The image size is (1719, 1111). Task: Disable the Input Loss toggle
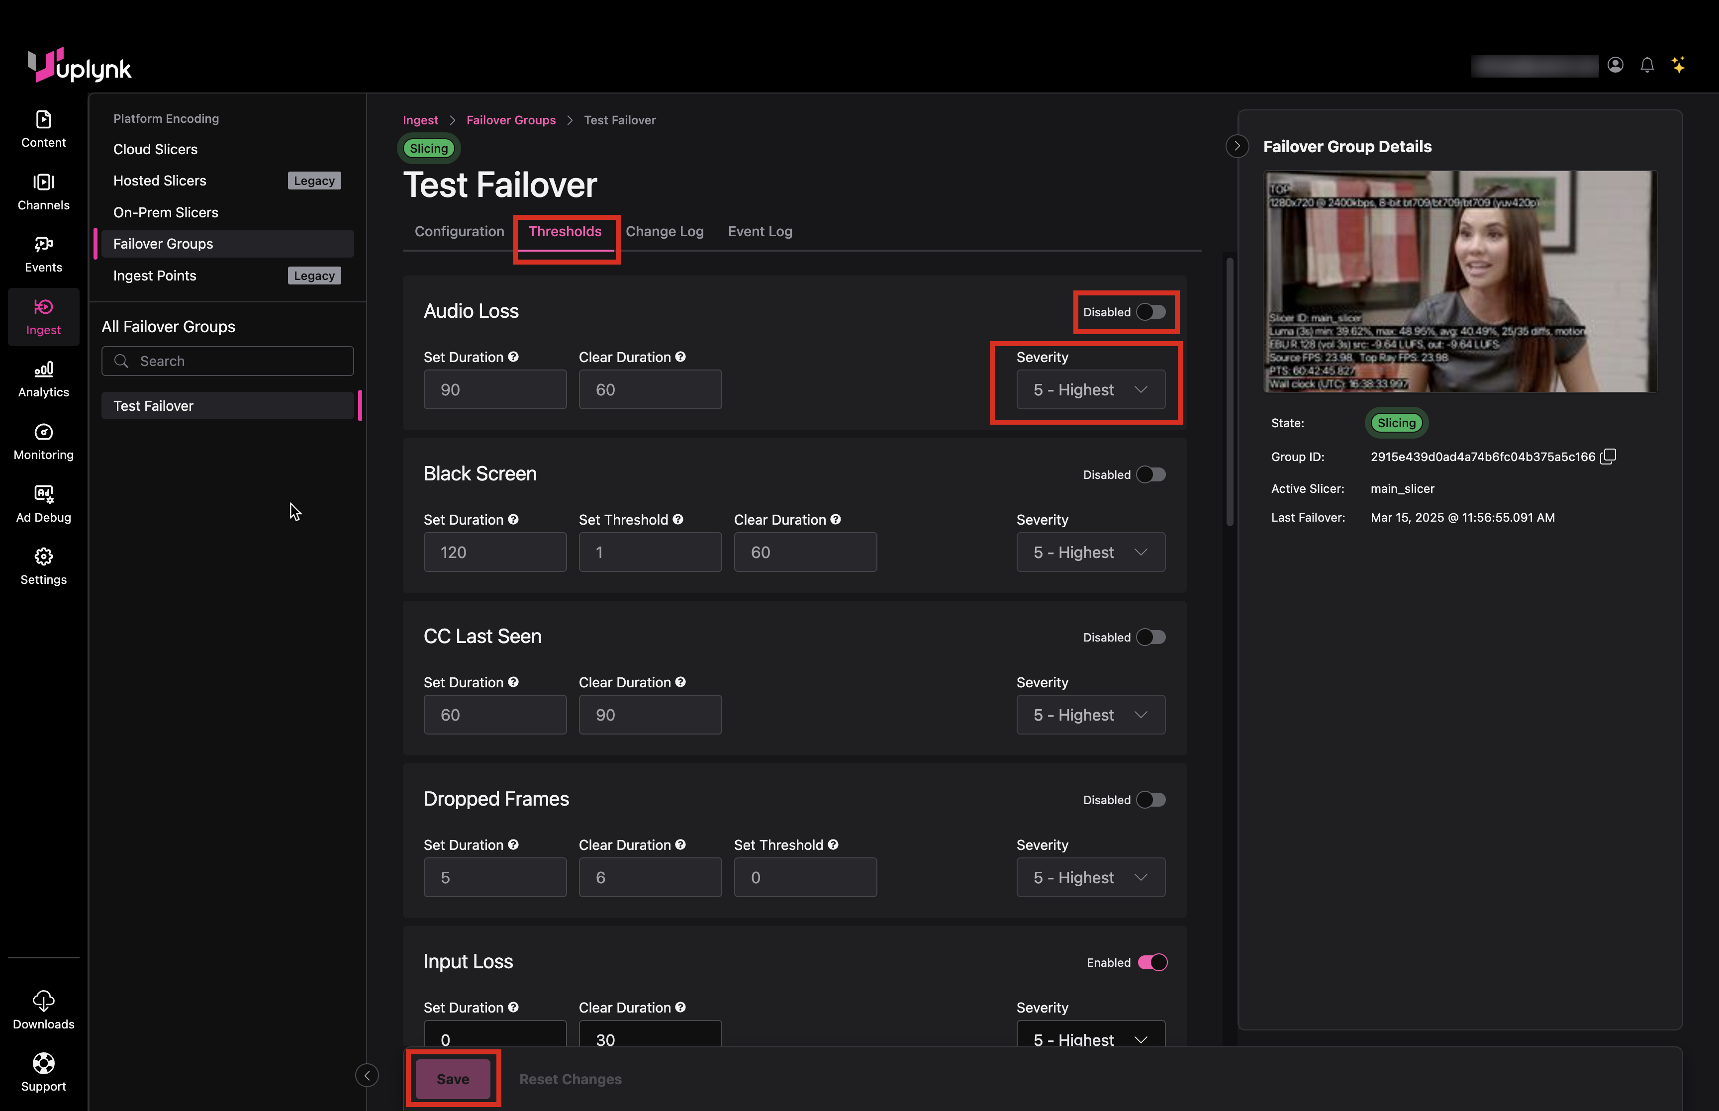point(1152,962)
